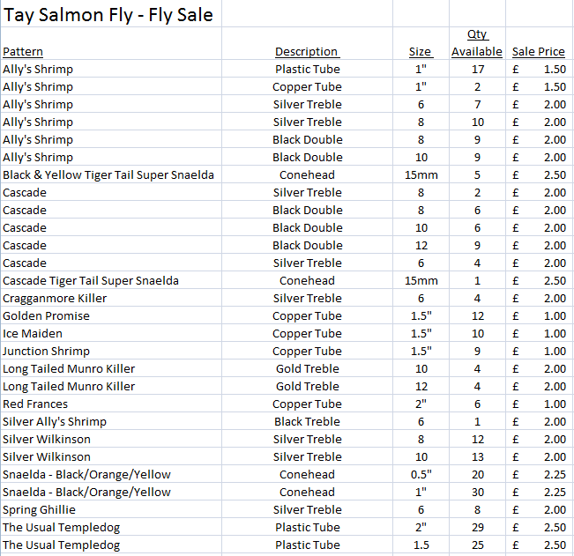Click the Cragganmore Killer pattern cell

[x=111, y=298]
